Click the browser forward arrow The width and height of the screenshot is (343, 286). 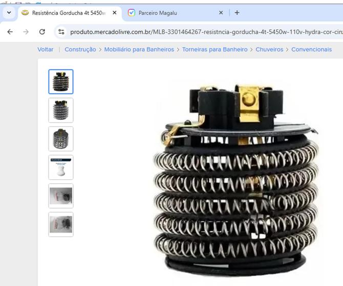point(26,32)
